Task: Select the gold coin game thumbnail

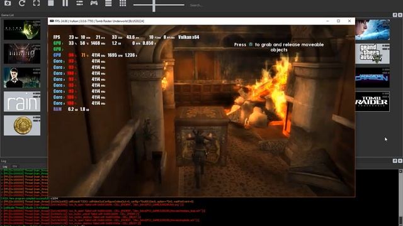Action: 22,126
